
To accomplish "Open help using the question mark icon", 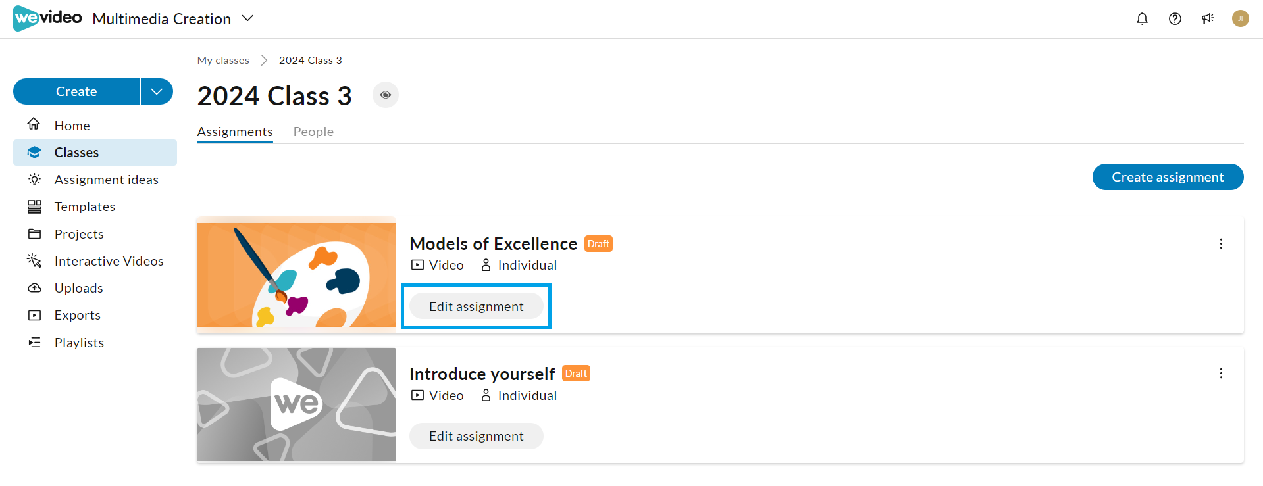I will (1175, 18).
